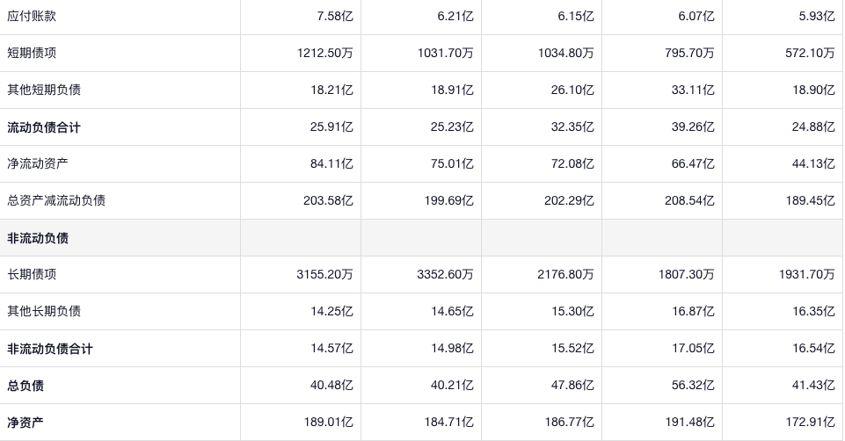The width and height of the screenshot is (845, 441).
Task: Click the bold 总负债 row label
Action: coord(25,386)
